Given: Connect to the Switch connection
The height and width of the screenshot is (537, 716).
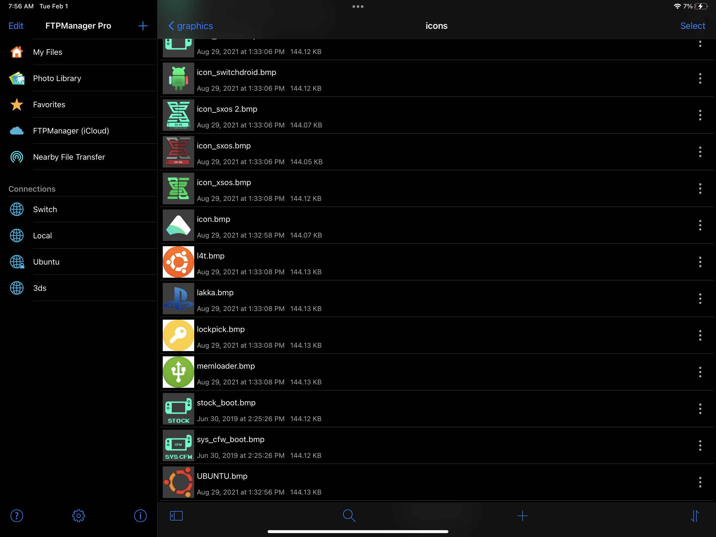Looking at the screenshot, I should click(79, 209).
